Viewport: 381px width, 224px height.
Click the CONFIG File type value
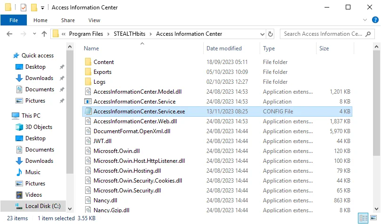(x=278, y=112)
